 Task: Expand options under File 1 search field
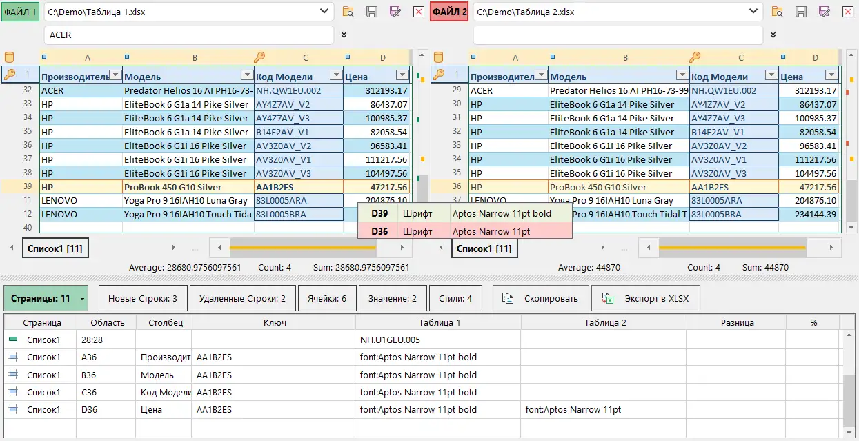[x=344, y=35]
